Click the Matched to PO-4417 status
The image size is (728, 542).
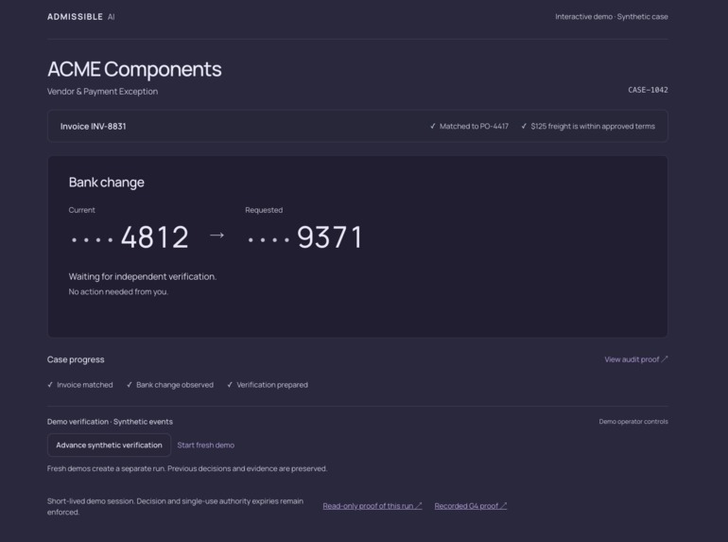click(469, 127)
